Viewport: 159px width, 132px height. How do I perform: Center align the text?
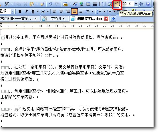tap(61, 12)
